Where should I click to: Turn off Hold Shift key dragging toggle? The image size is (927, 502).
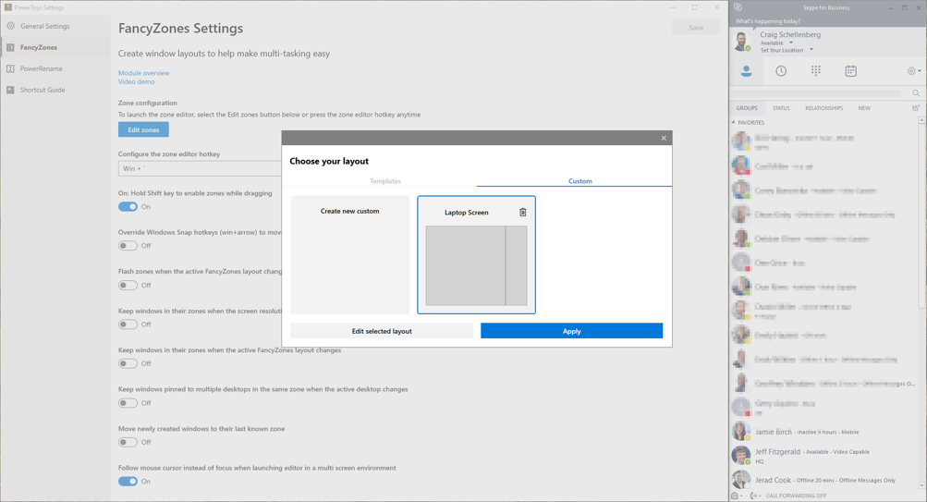tap(128, 207)
